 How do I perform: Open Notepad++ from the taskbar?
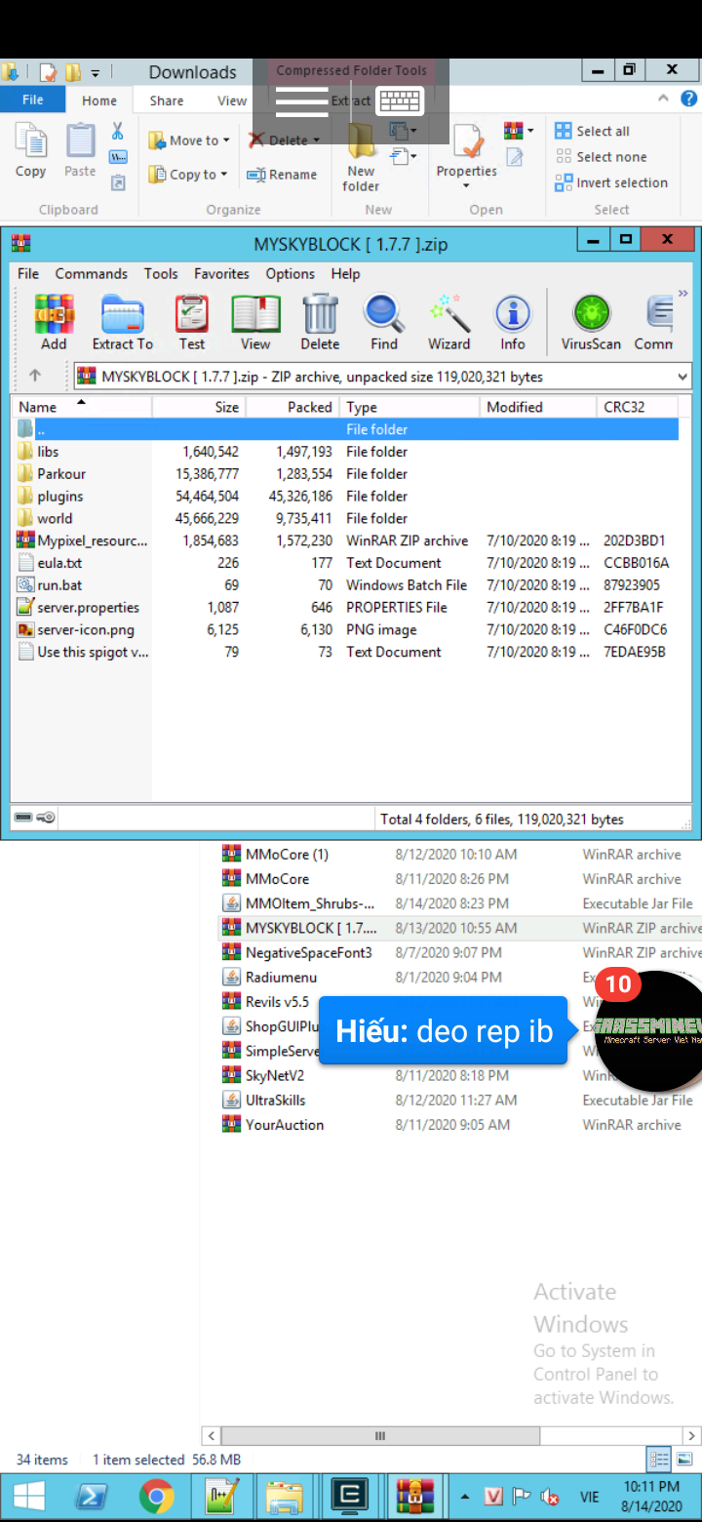(x=222, y=1495)
